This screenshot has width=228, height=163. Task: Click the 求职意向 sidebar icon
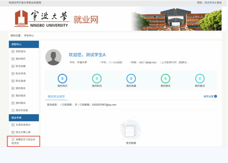pyautogui.click(x=13, y=52)
